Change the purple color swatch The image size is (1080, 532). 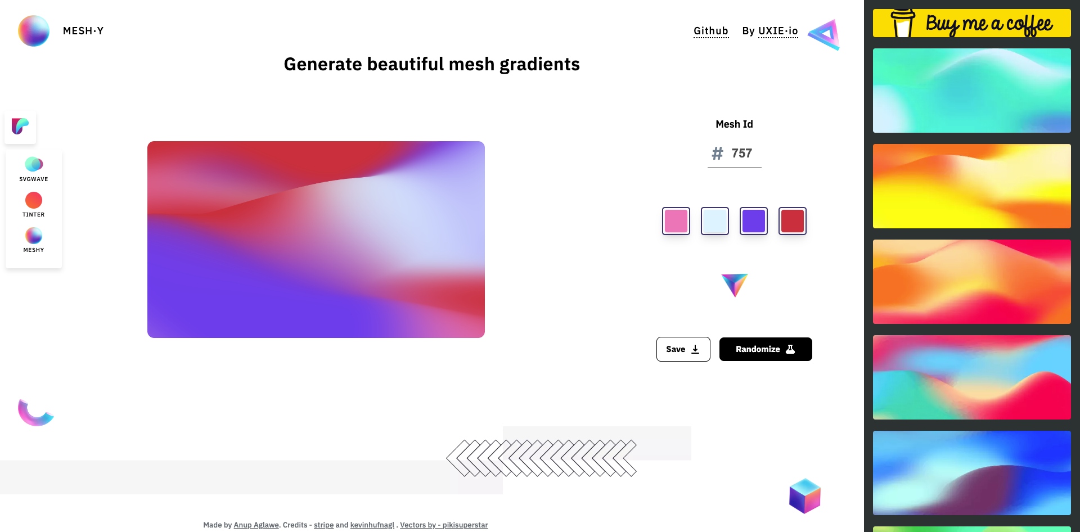[754, 221]
